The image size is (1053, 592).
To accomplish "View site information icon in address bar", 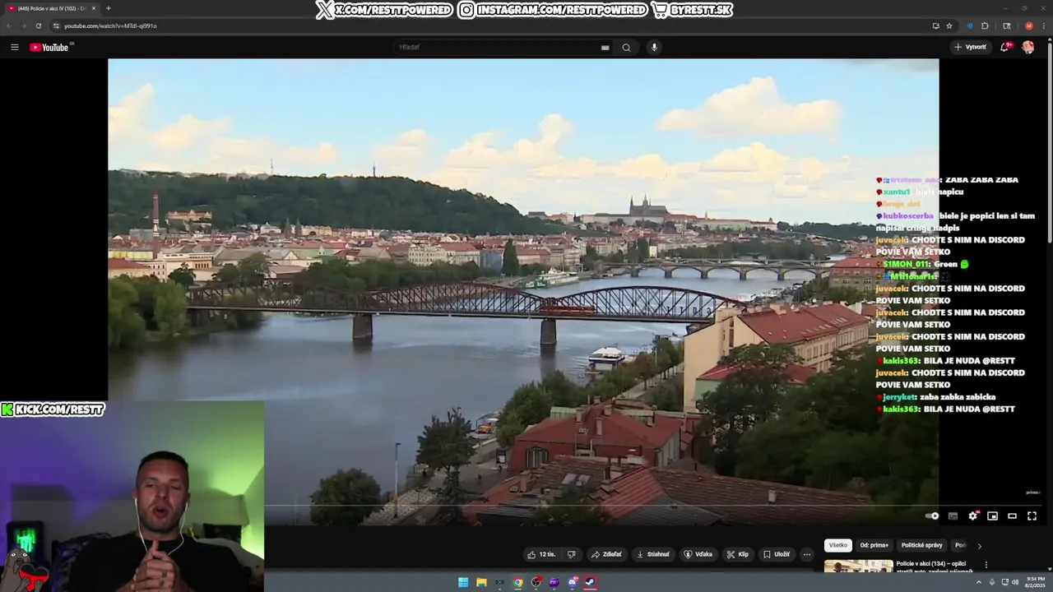I will click(x=56, y=25).
